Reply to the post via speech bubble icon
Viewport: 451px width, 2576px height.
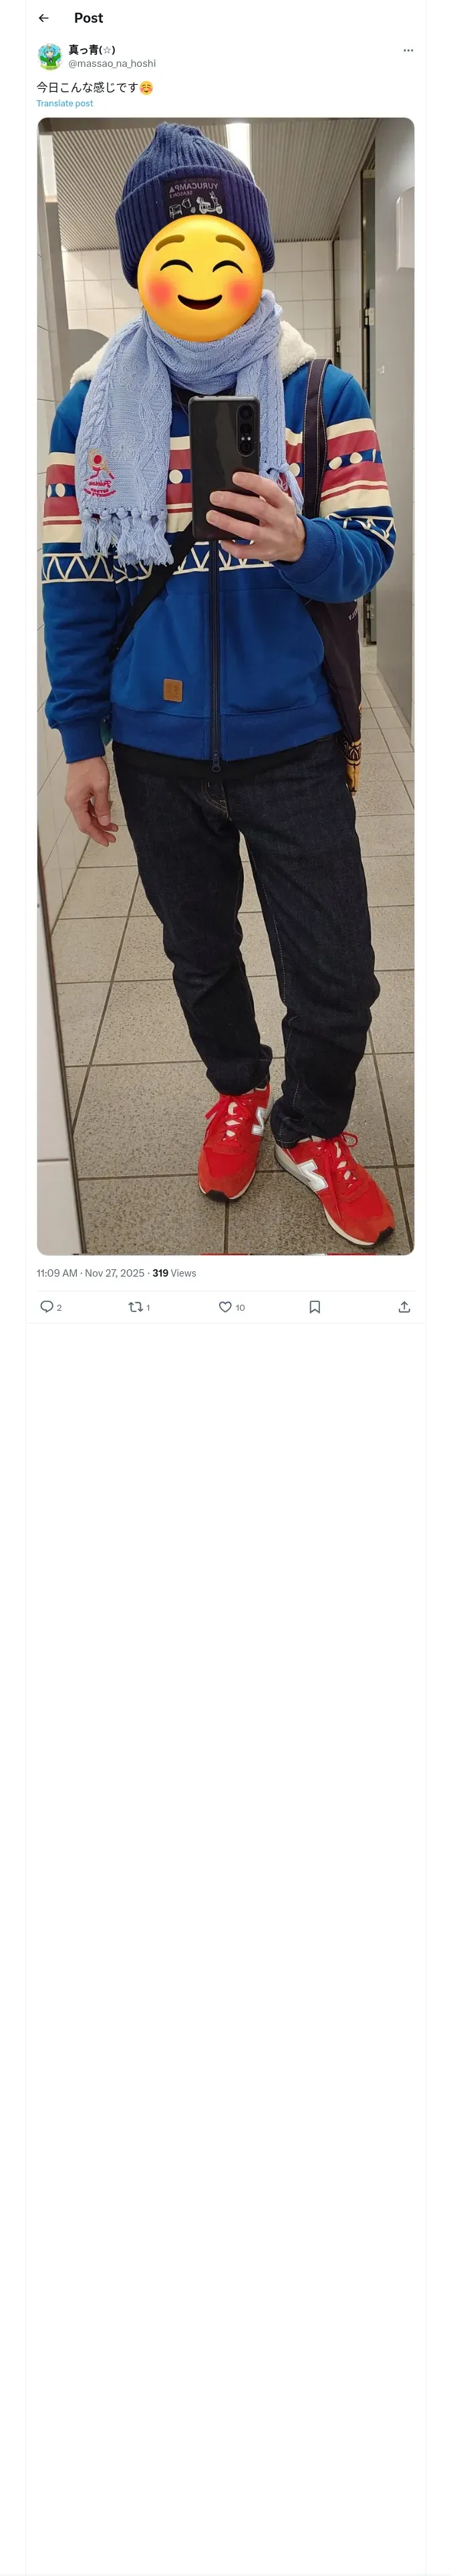pyautogui.click(x=46, y=1306)
